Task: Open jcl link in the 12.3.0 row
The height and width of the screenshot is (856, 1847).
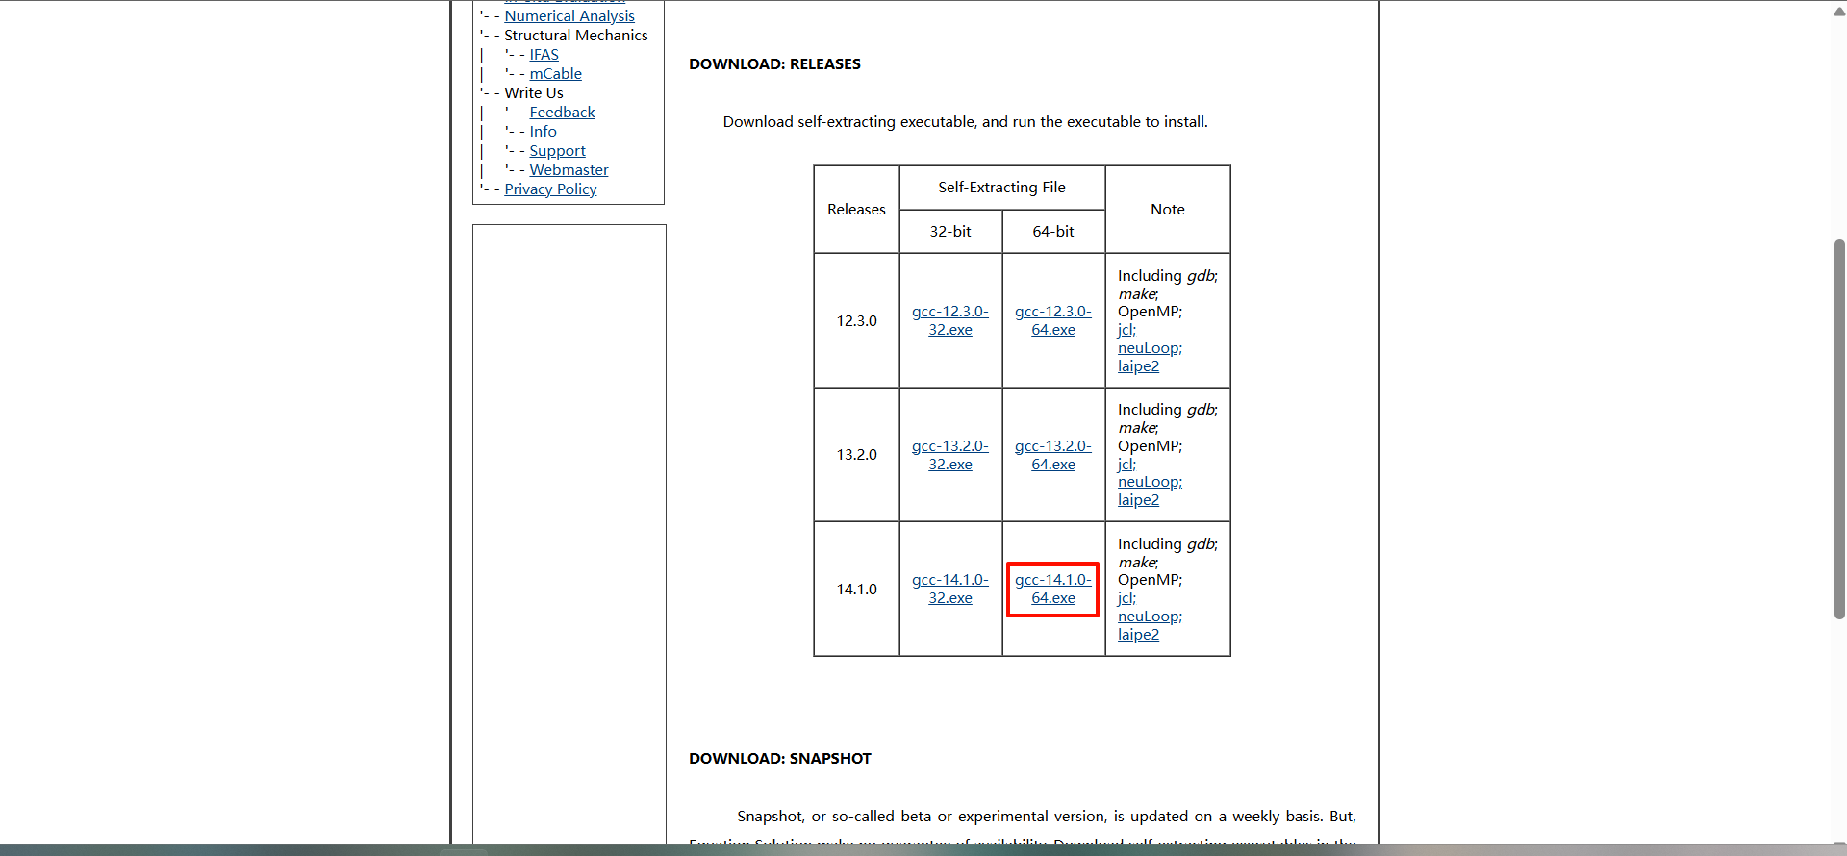Action: 1125,330
